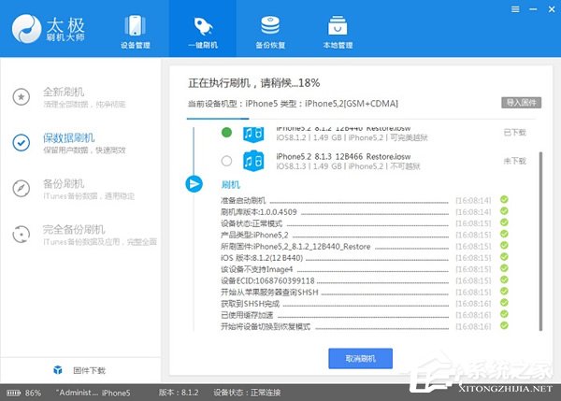Click the 太极刷机大师 logo
The image size is (561, 401).
pos(47,27)
